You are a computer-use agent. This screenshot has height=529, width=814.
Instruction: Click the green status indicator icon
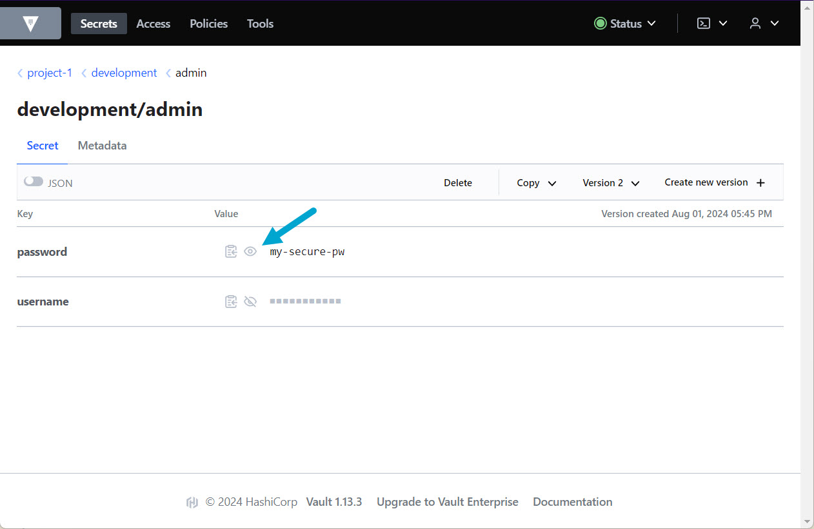[600, 24]
